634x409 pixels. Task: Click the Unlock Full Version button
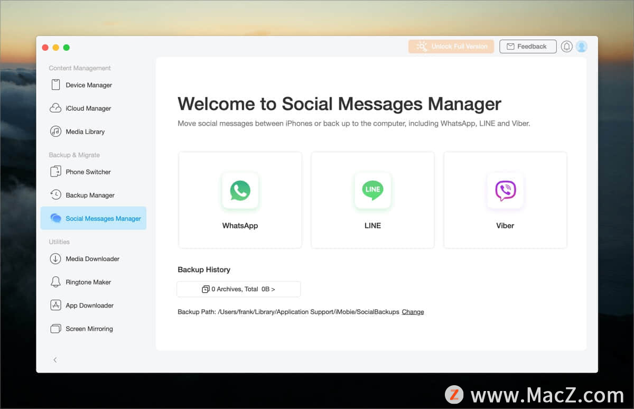tap(451, 47)
